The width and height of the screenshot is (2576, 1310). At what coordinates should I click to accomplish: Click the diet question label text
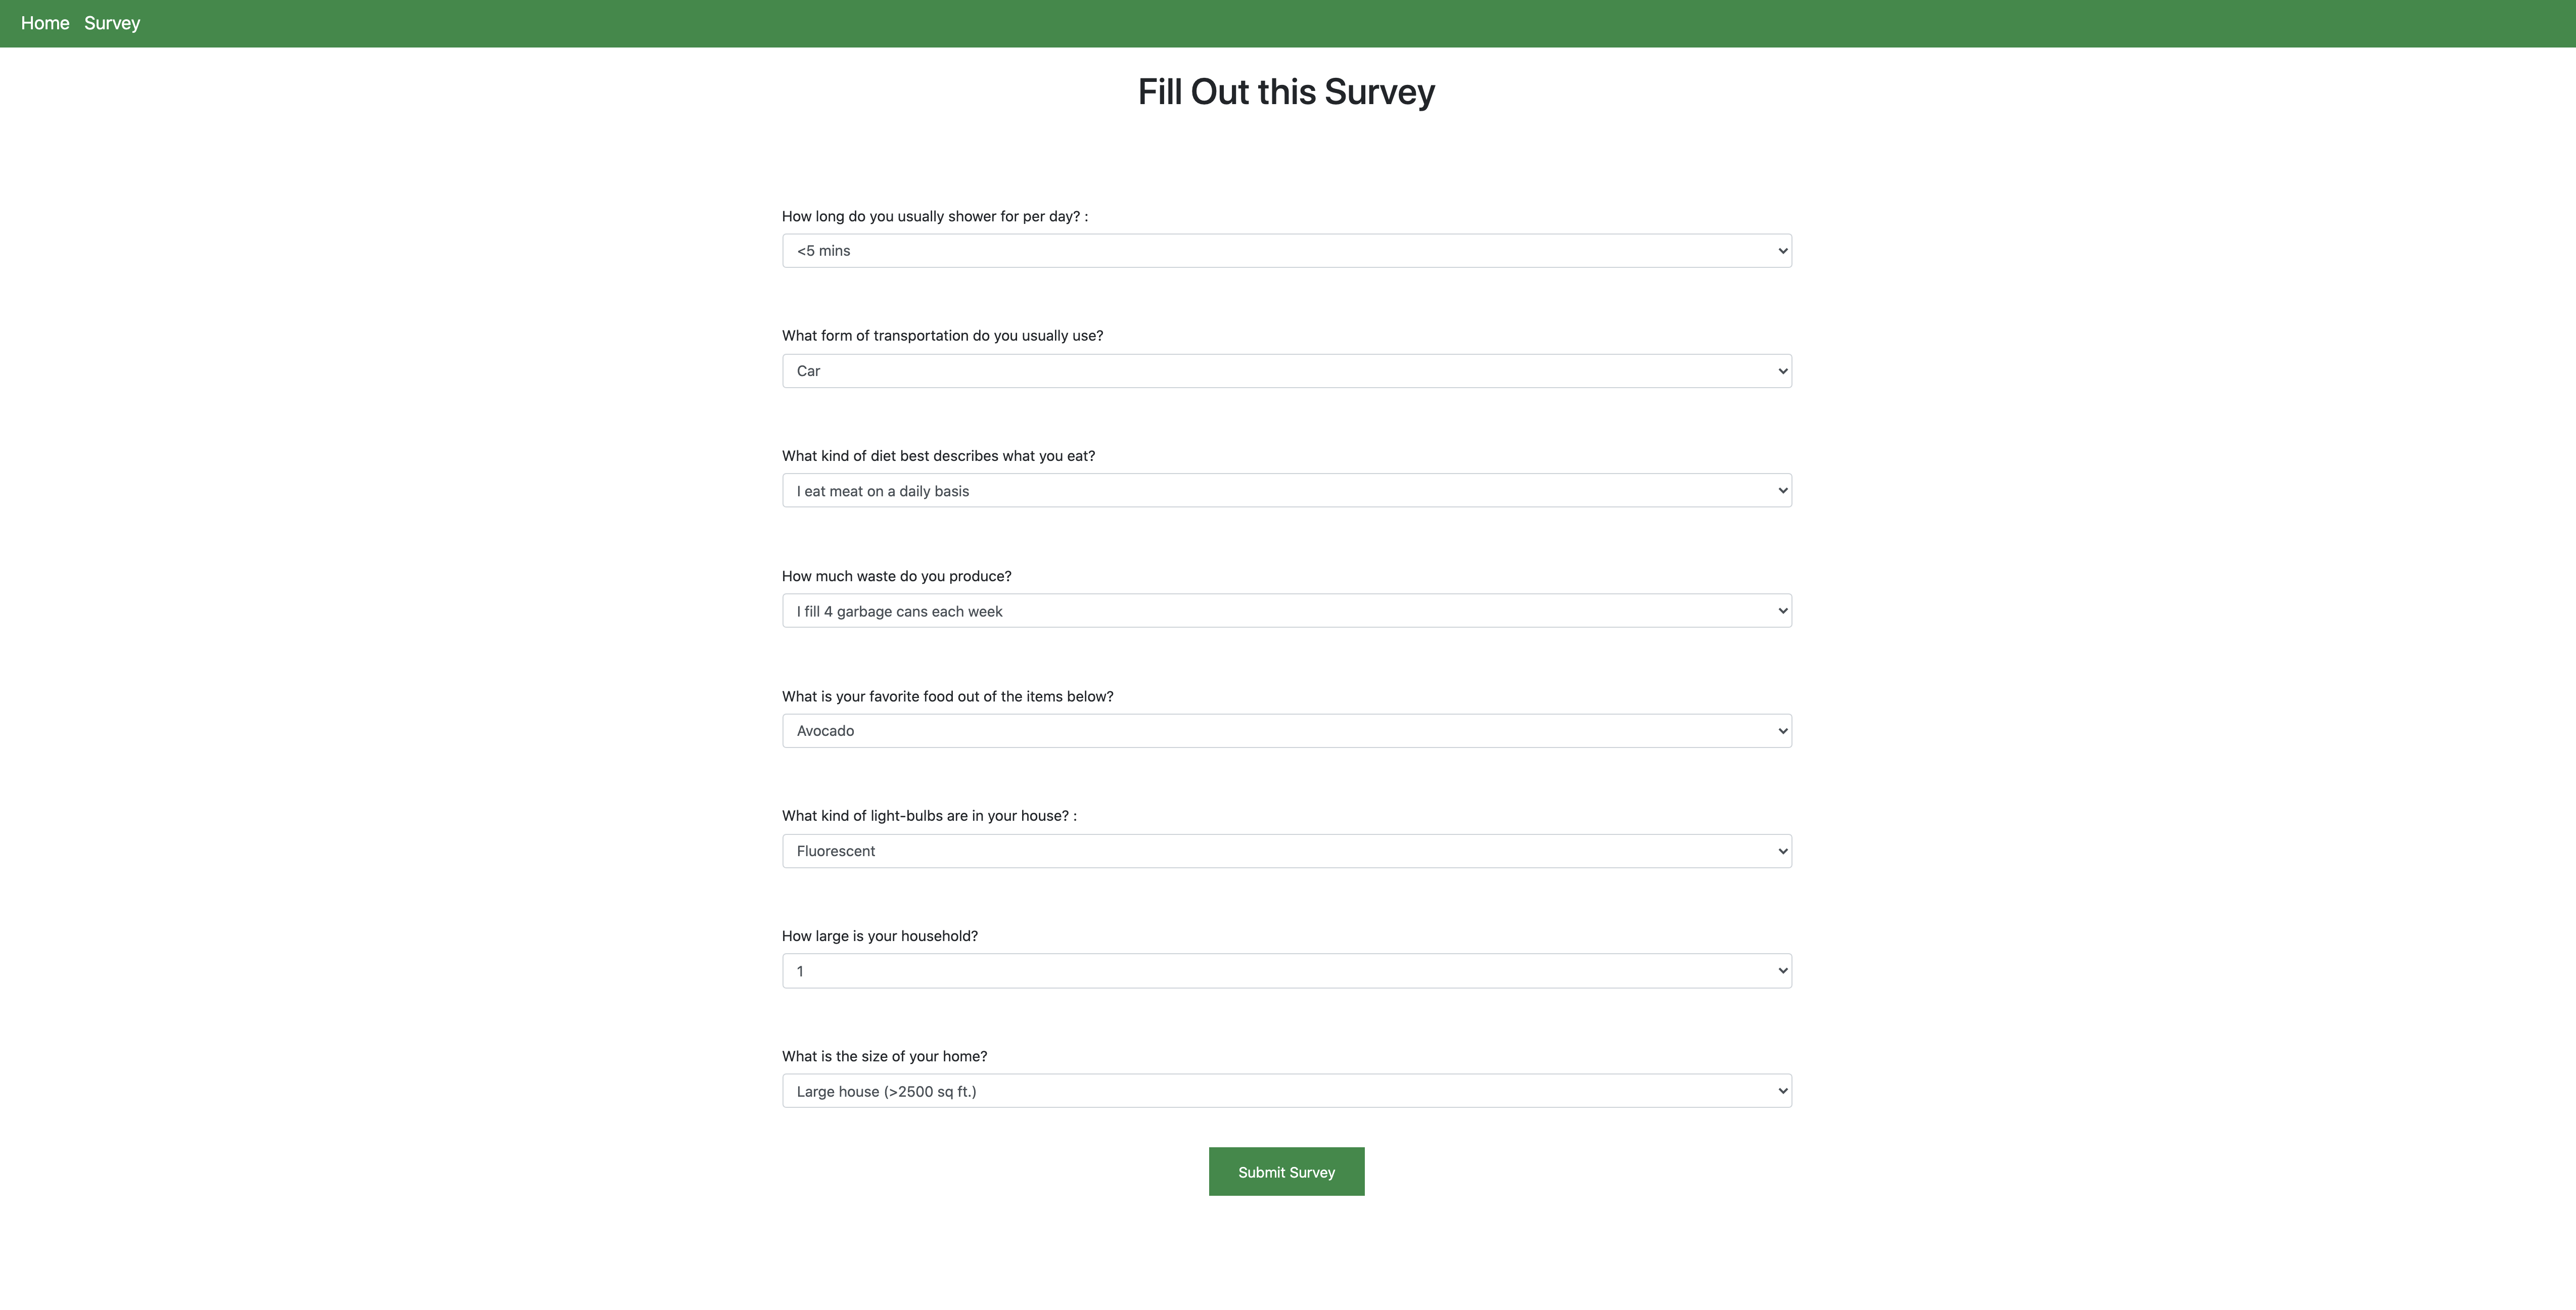click(938, 456)
